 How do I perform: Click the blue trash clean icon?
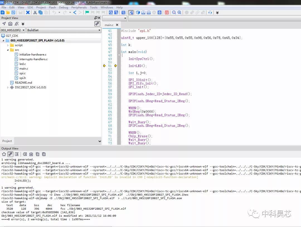click(x=159, y=13)
